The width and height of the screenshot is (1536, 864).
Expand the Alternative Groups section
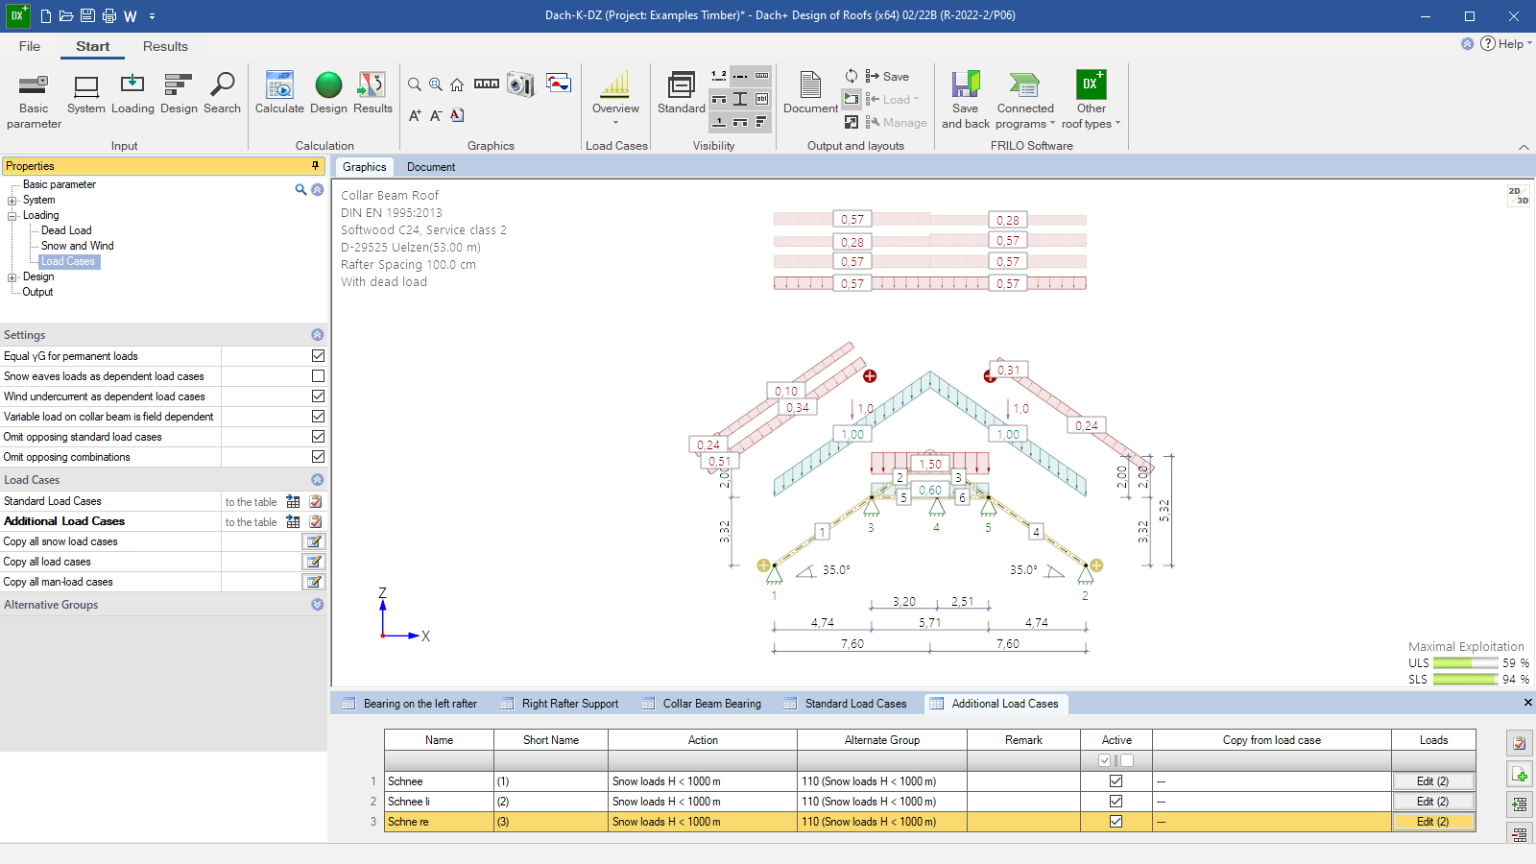[317, 605]
